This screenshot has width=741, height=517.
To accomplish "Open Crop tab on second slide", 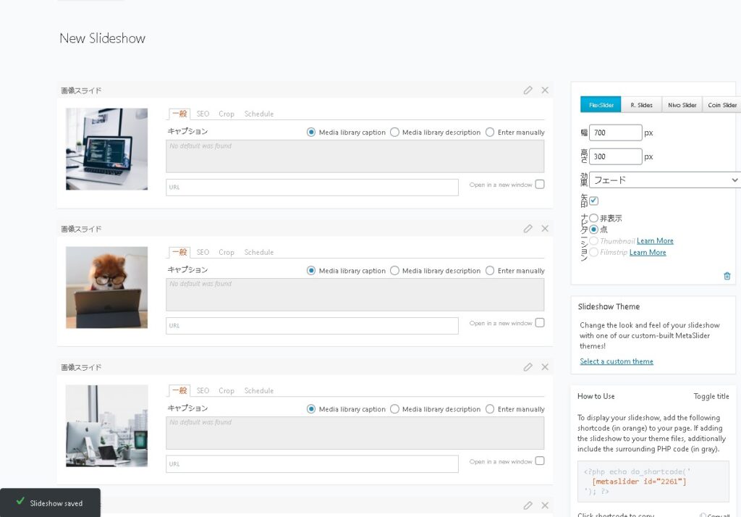I will (x=226, y=253).
